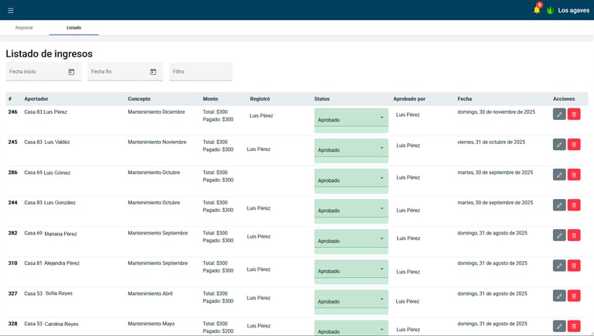Edit record 328 with the pencil icon

[x=559, y=326]
